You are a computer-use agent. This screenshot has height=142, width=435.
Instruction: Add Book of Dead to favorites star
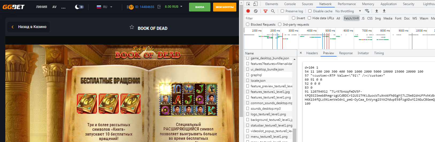point(132,27)
